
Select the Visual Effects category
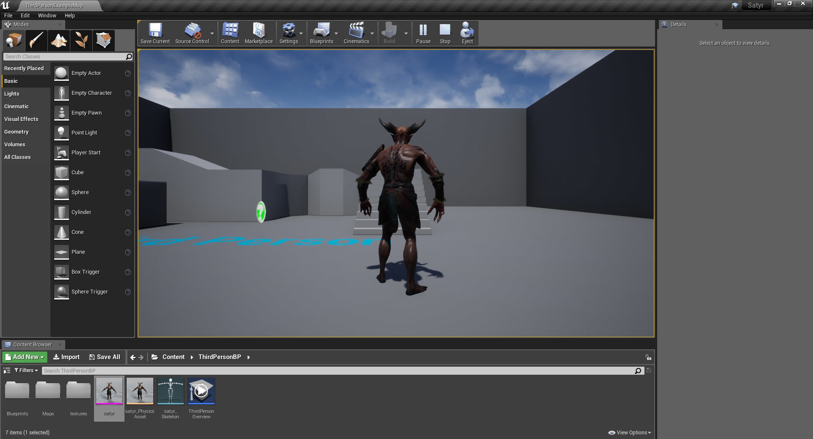[21, 119]
